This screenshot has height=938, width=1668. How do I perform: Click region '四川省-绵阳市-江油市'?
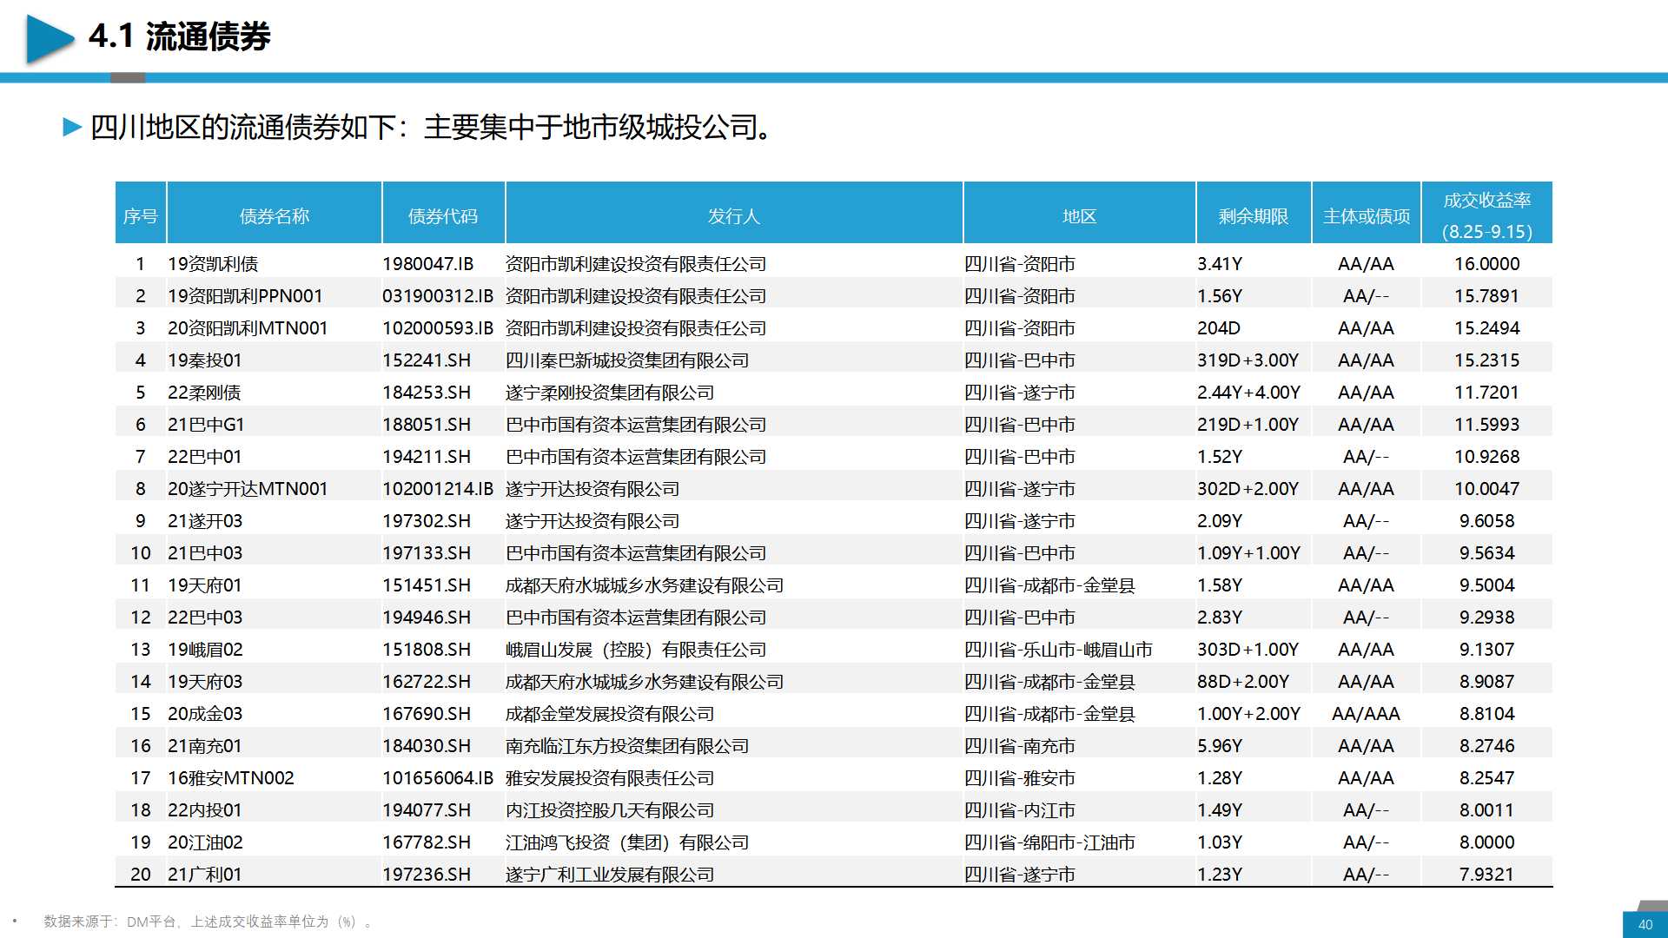[1049, 842]
